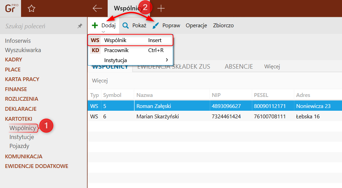
Task: Open Infoserwis in the sidebar
Action: 18,41
